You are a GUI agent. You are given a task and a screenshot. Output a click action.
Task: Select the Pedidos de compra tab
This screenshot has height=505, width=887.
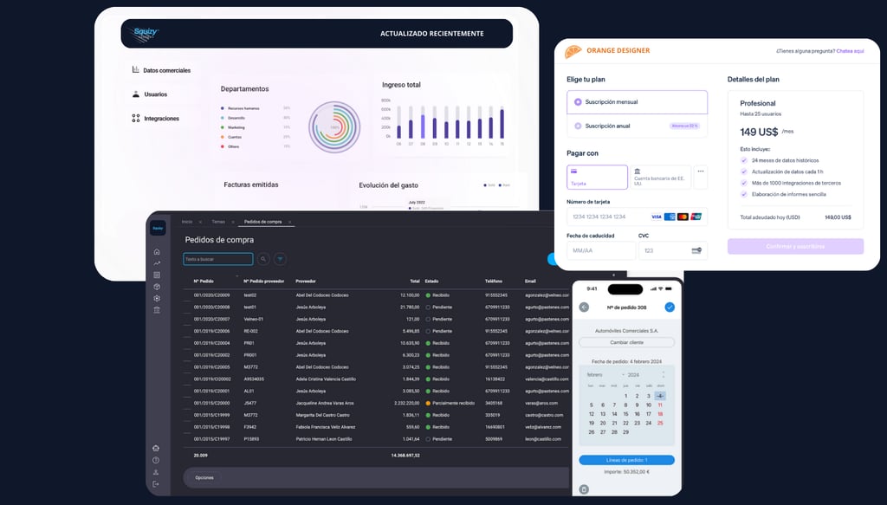point(263,222)
